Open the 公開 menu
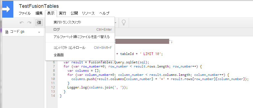The height and width of the screenshot is (108, 253). (x=74, y=13)
